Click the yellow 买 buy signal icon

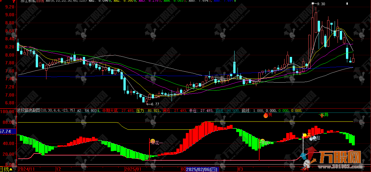coord(305,135)
